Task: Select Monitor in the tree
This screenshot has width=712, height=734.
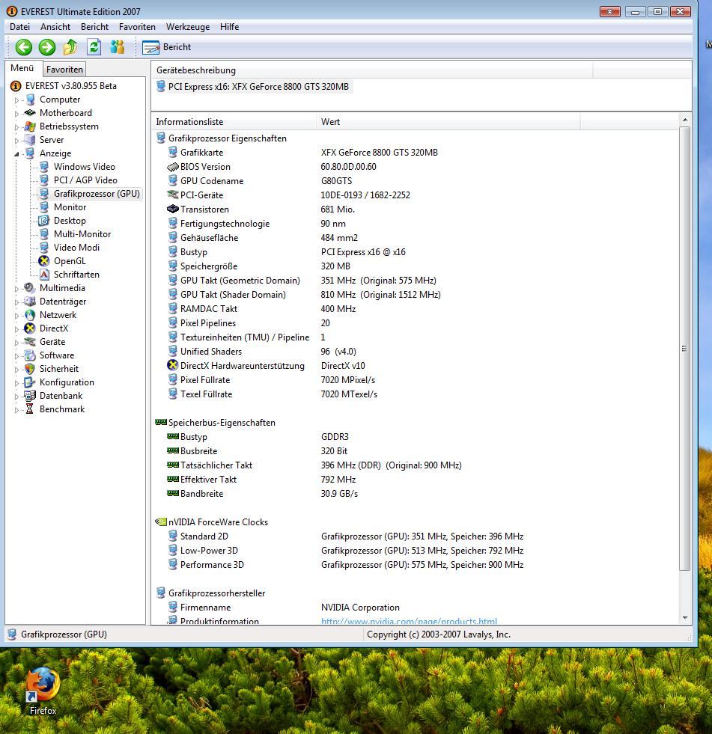Action: 70,207
